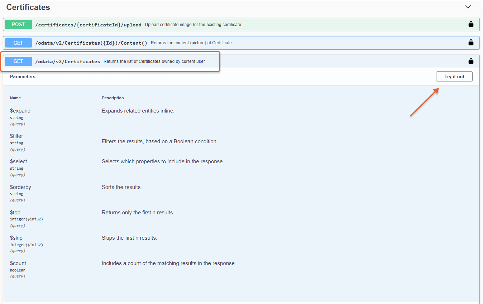Select the $expand parameter name
The height and width of the screenshot is (304, 483).
[x=20, y=111]
